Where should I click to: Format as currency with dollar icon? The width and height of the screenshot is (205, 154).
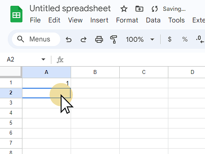[169, 39]
